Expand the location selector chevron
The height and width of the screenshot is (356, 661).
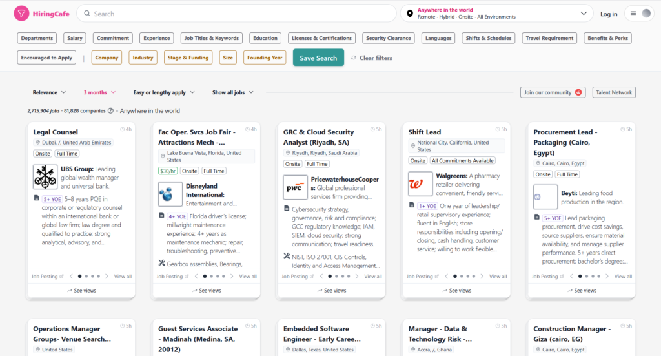click(x=584, y=14)
